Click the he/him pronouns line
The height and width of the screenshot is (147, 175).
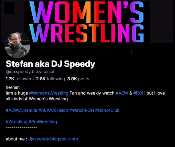point(13,87)
